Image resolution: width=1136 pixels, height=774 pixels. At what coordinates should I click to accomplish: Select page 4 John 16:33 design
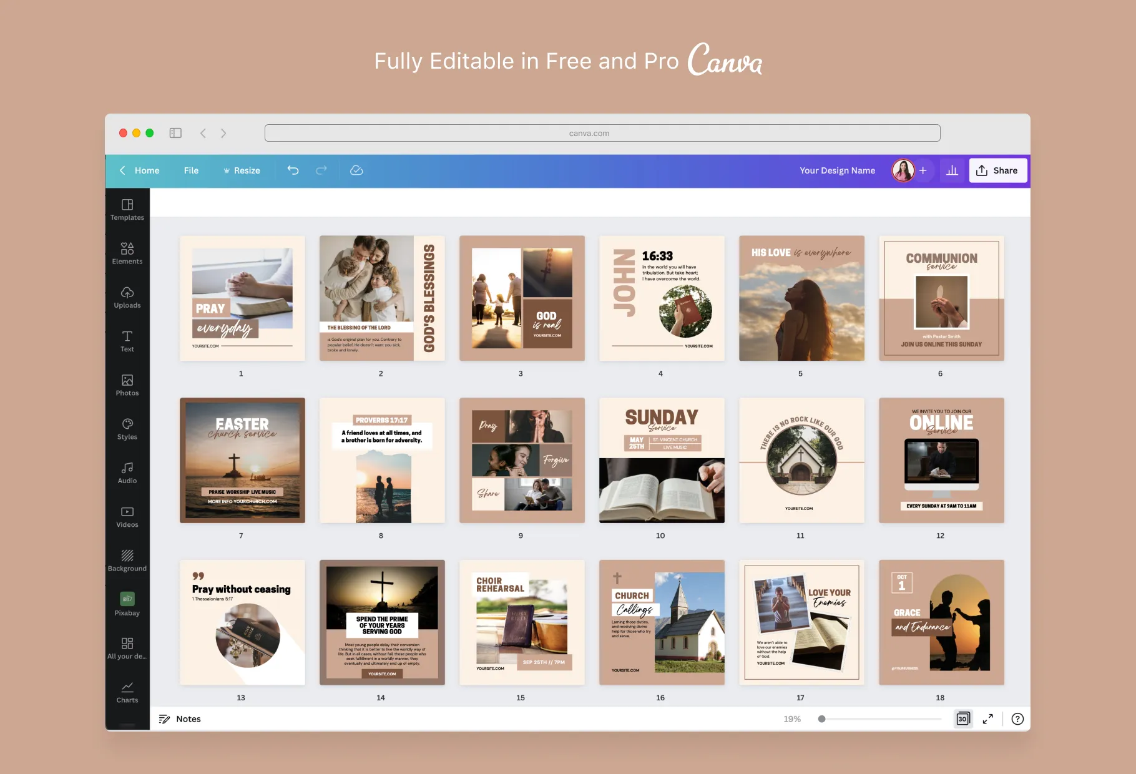pyautogui.click(x=662, y=298)
